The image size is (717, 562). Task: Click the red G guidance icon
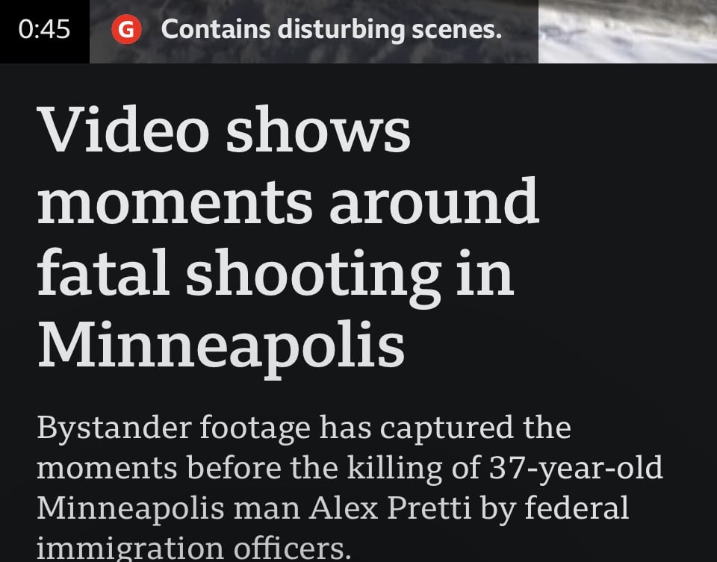pos(127,29)
